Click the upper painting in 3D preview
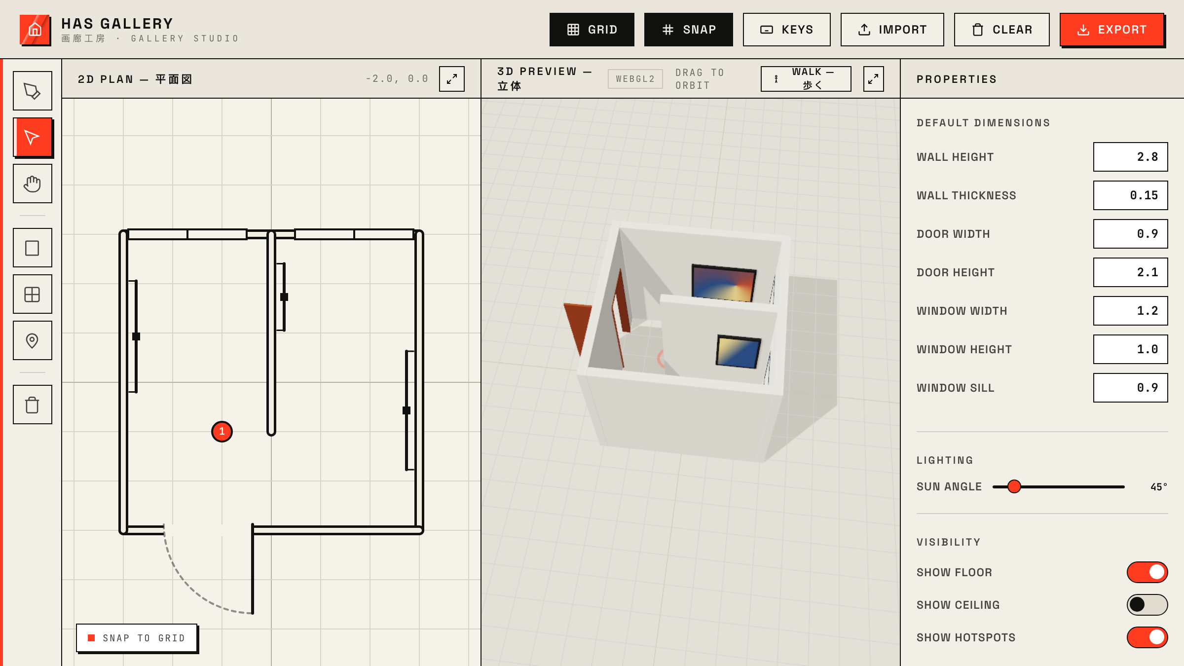This screenshot has height=666, width=1184. pos(723,283)
